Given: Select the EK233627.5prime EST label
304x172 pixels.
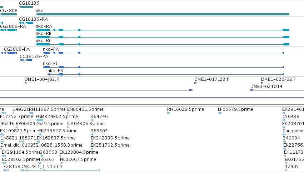Looking at the screenshot, I should (x=58, y=131).
